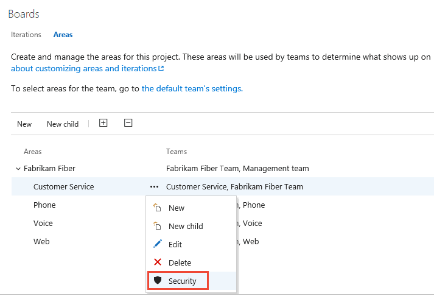
Task: Select the Areas tab
Action: (x=63, y=35)
